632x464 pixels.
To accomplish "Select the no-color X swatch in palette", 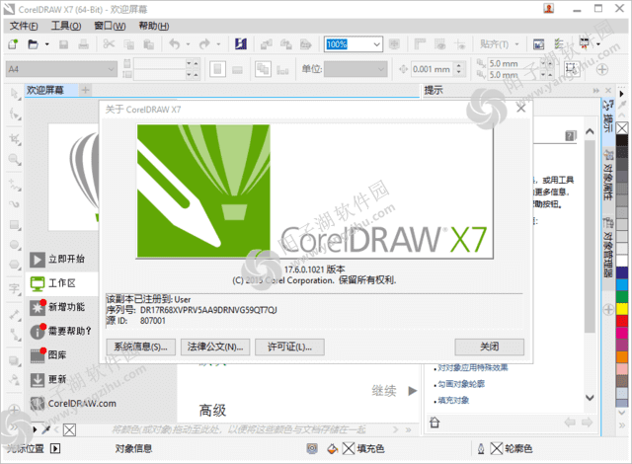I will pyautogui.click(x=622, y=128).
